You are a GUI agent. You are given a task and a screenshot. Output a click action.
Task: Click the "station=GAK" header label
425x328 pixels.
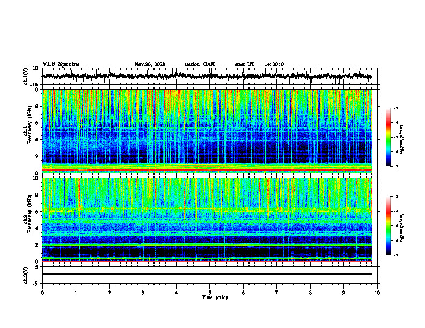pyautogui.click(x=200, y=64)
